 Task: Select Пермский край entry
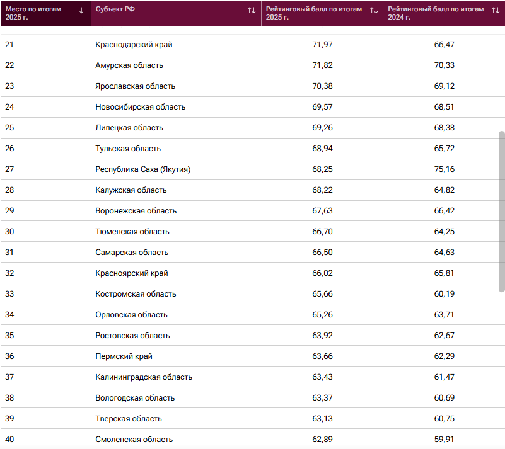124,356
